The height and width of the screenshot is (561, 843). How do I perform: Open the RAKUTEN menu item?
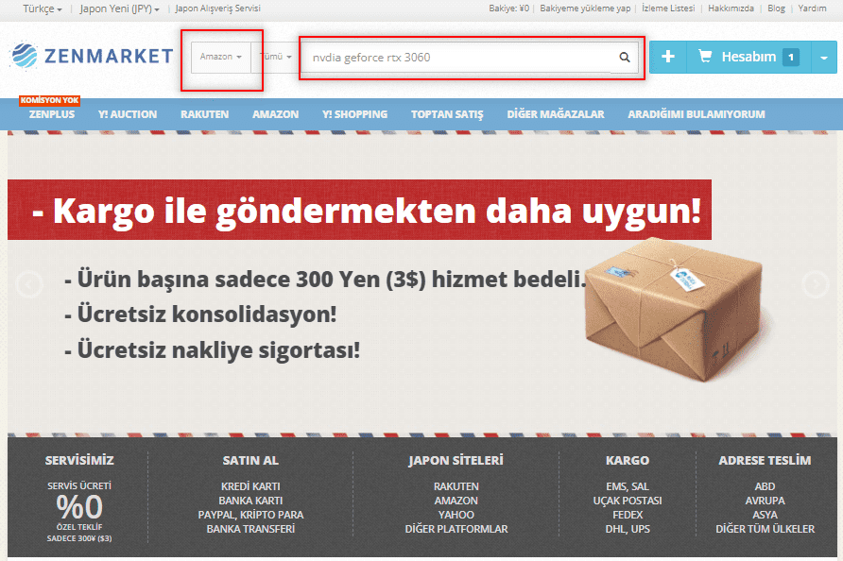(204, 114)
